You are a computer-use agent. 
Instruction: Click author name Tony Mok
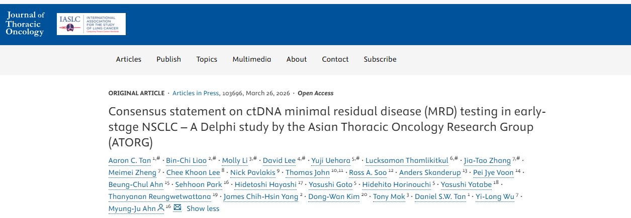[389, 197]
